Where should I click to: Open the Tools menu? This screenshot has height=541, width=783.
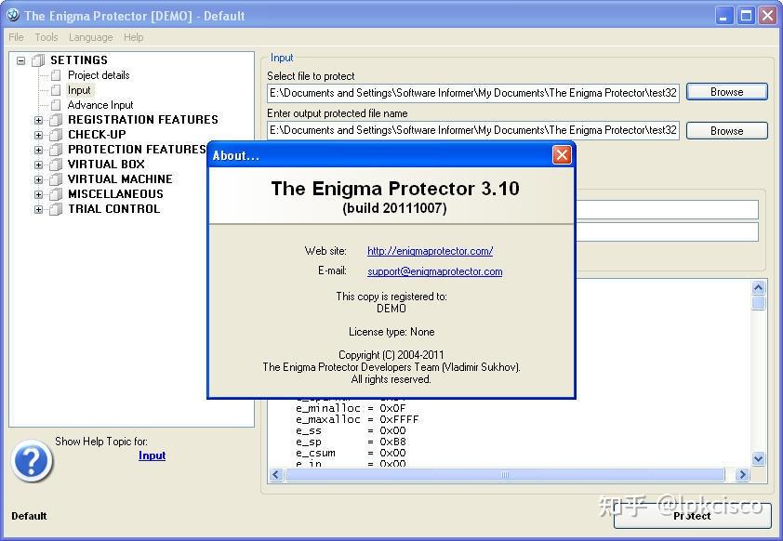(x=46, y=37)
